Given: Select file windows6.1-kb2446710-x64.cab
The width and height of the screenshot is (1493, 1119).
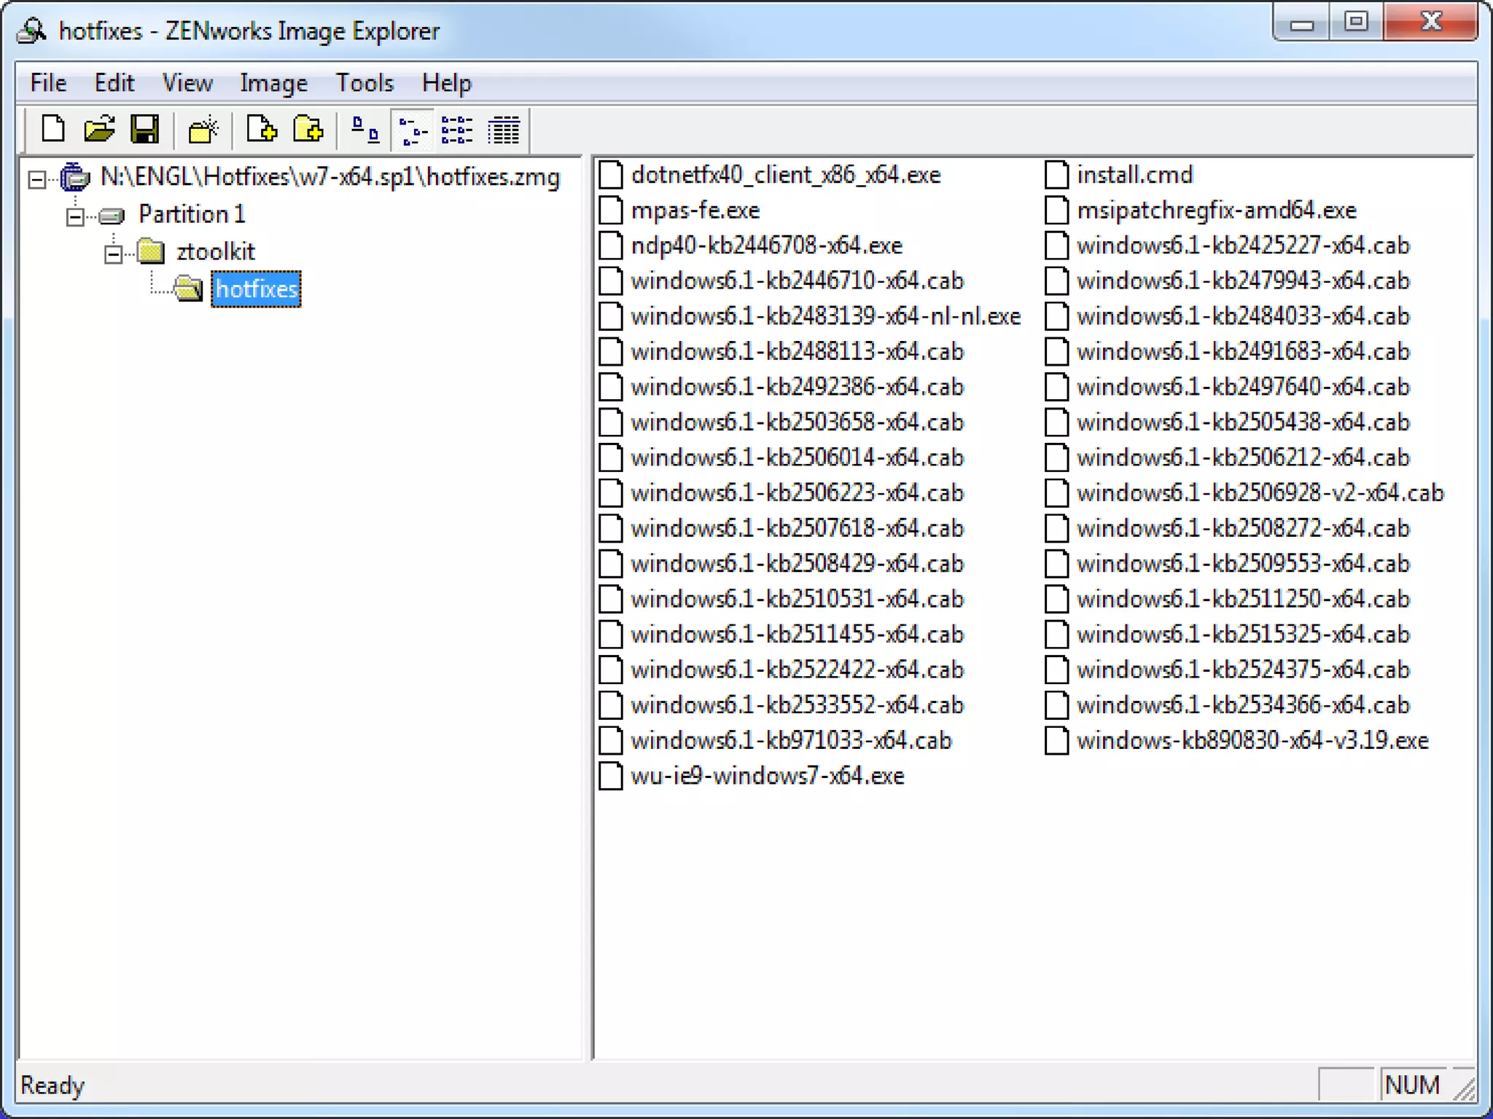Looking at the screenshot, I should (798, 280).
